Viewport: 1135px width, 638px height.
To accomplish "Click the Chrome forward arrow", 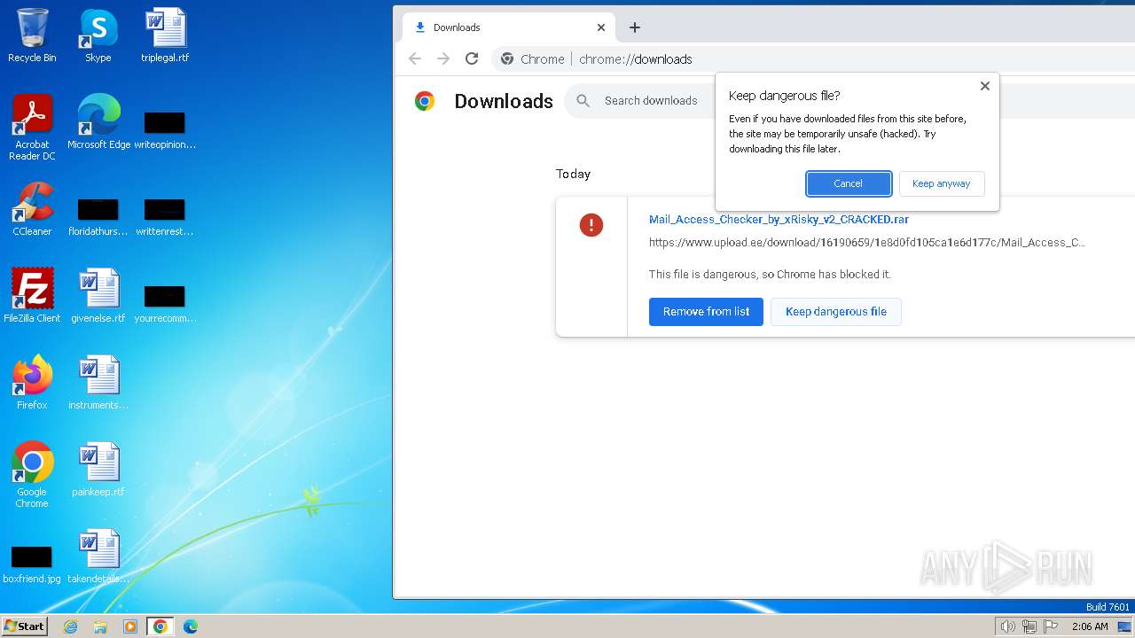I will click(x=443, y=58).
